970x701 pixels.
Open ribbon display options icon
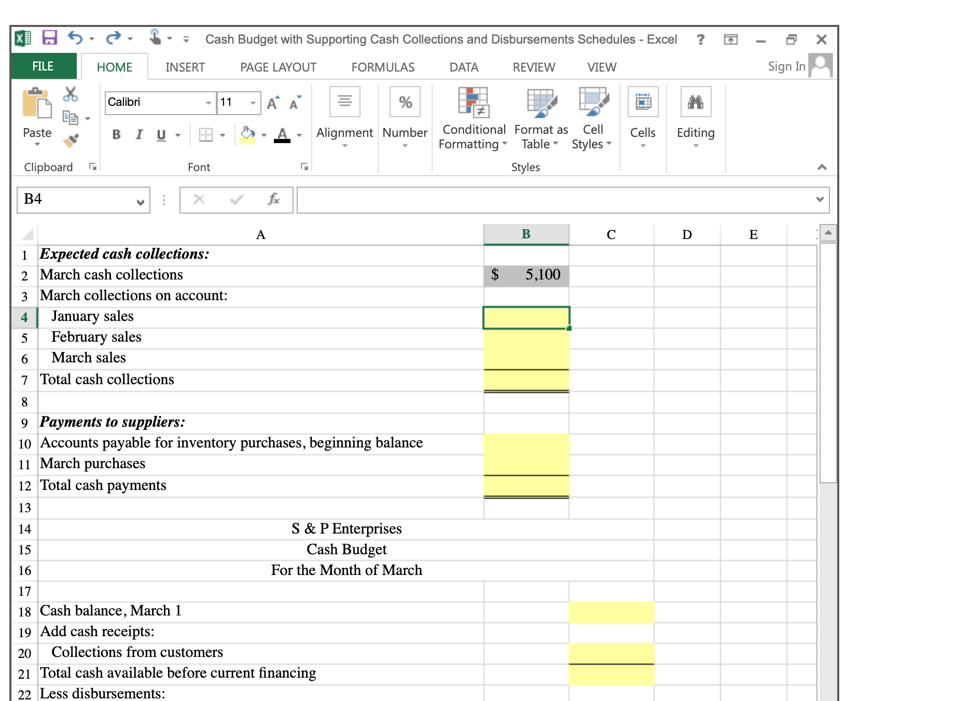click(731, 39)
